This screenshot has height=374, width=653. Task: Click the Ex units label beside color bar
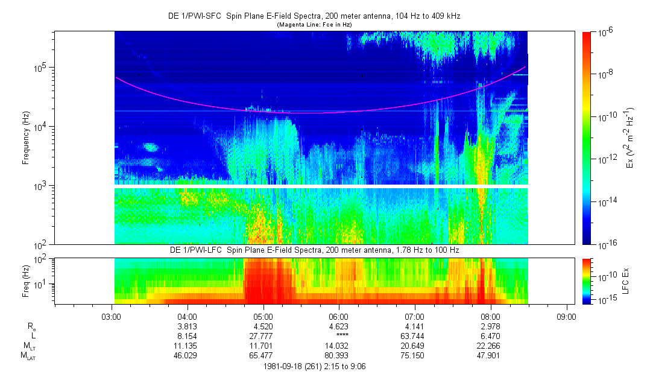(x=630, y=138)
